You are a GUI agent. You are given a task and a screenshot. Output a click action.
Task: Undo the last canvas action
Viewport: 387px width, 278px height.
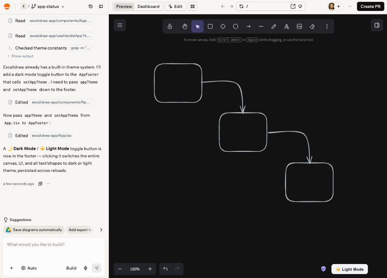point(166,269)
